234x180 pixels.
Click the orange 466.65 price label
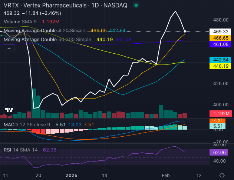point(220,38)
